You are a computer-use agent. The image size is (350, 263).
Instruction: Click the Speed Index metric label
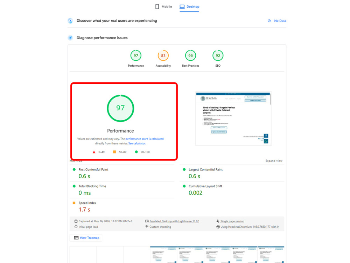(87, 203)
